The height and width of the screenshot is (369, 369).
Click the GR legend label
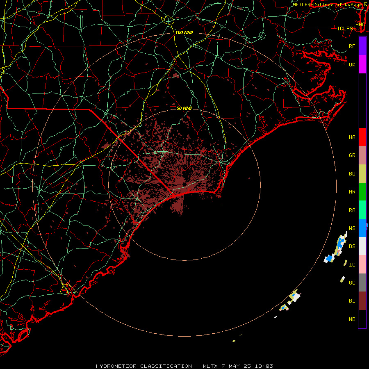point(352,155)
